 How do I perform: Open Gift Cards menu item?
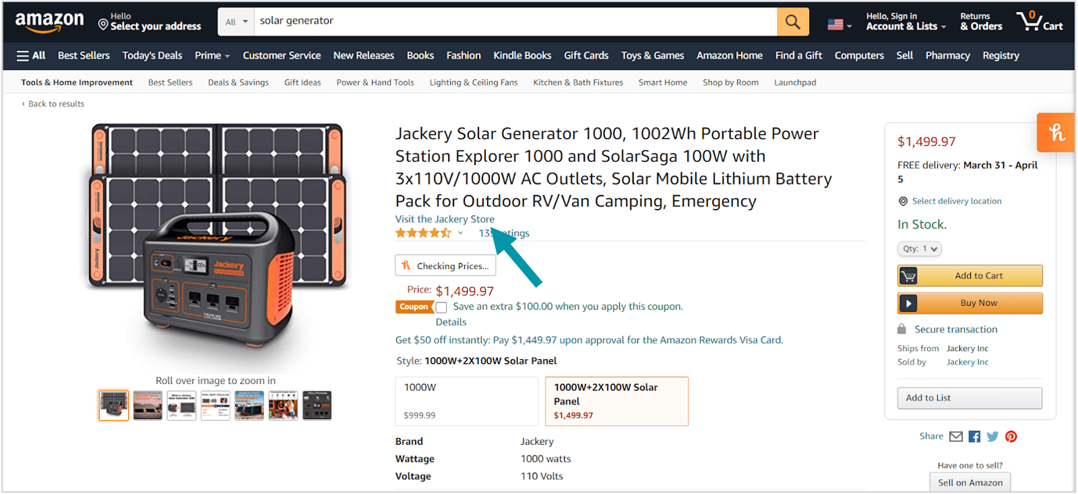point(586,55)
